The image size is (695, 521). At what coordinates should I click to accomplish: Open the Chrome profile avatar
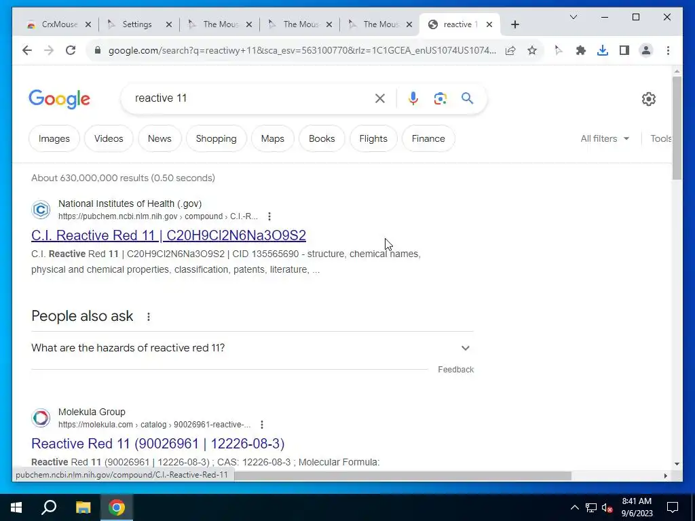(646, 50)
